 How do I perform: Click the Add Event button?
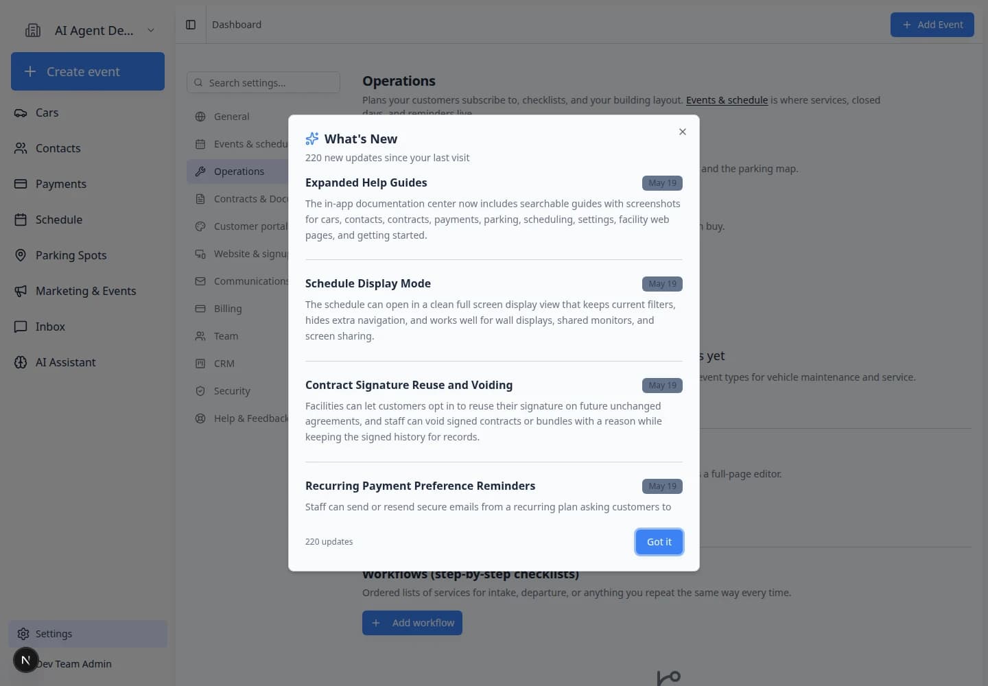932,25
